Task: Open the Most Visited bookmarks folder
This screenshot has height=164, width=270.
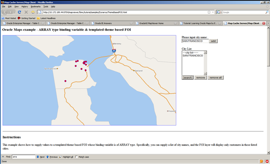Action: click(x=9, y=18)
